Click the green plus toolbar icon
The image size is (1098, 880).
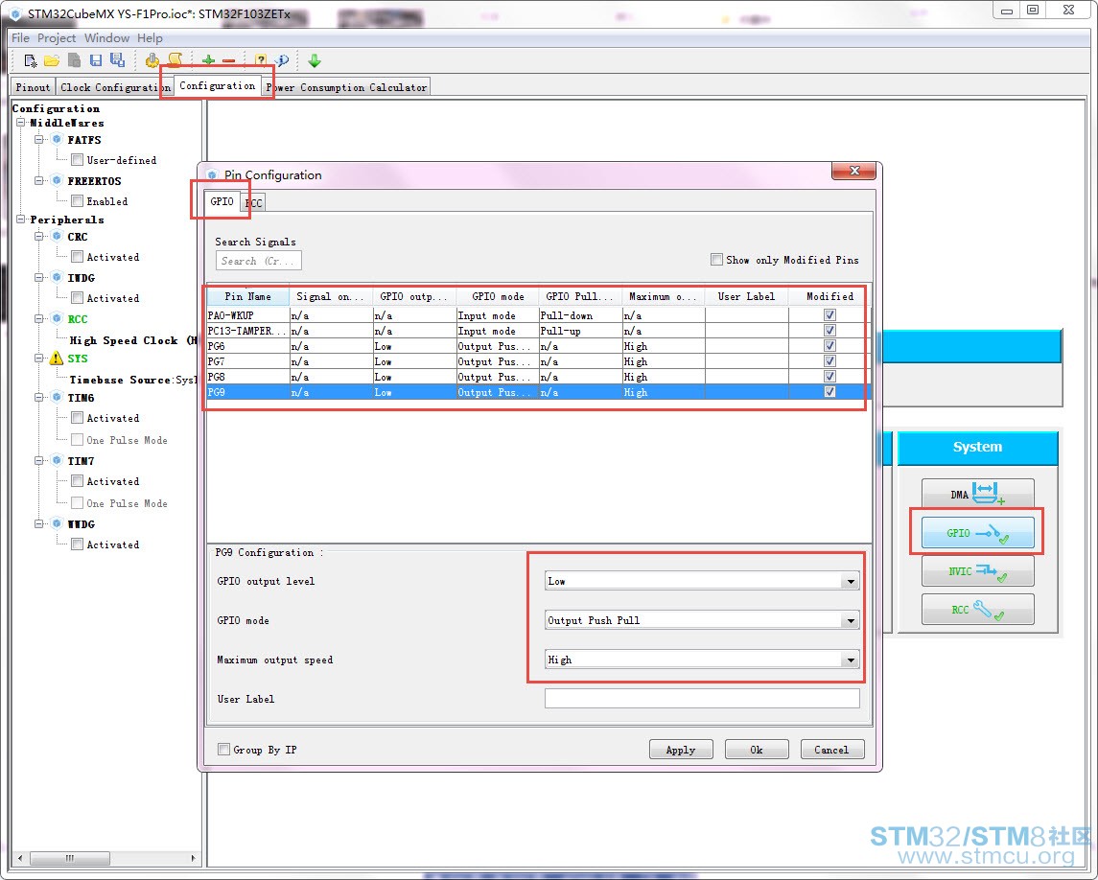click(x=208, y=61)
